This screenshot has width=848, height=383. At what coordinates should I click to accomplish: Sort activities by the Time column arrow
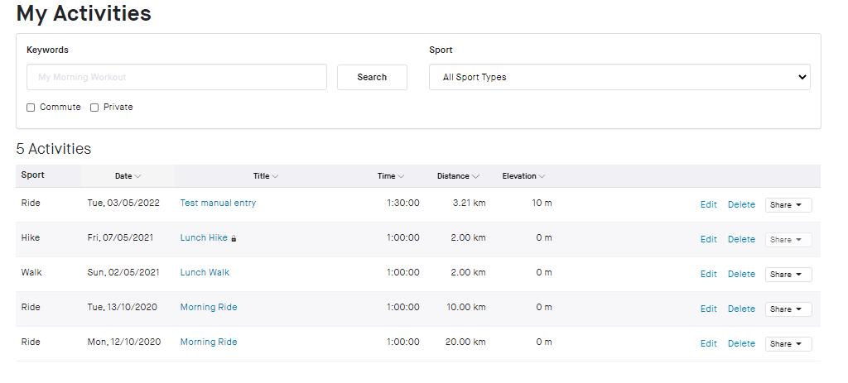(401, 176)
